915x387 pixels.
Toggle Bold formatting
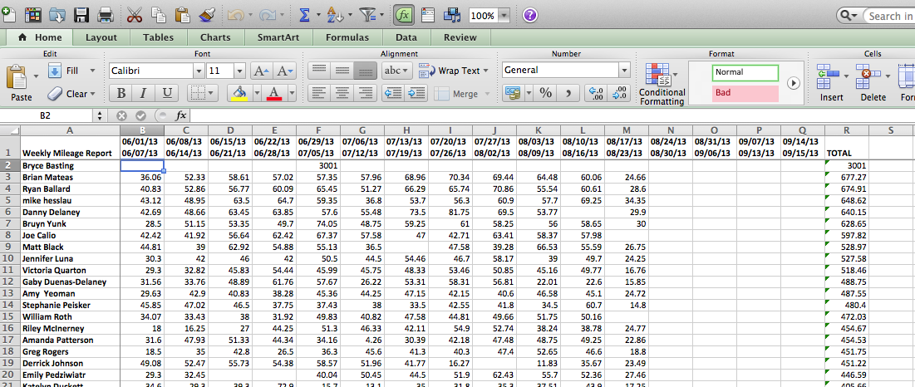121,93
